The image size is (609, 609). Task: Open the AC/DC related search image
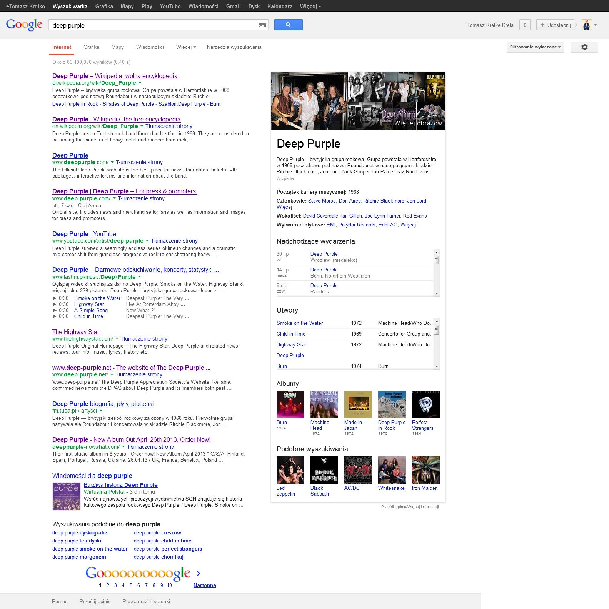(x=358, y=470)
